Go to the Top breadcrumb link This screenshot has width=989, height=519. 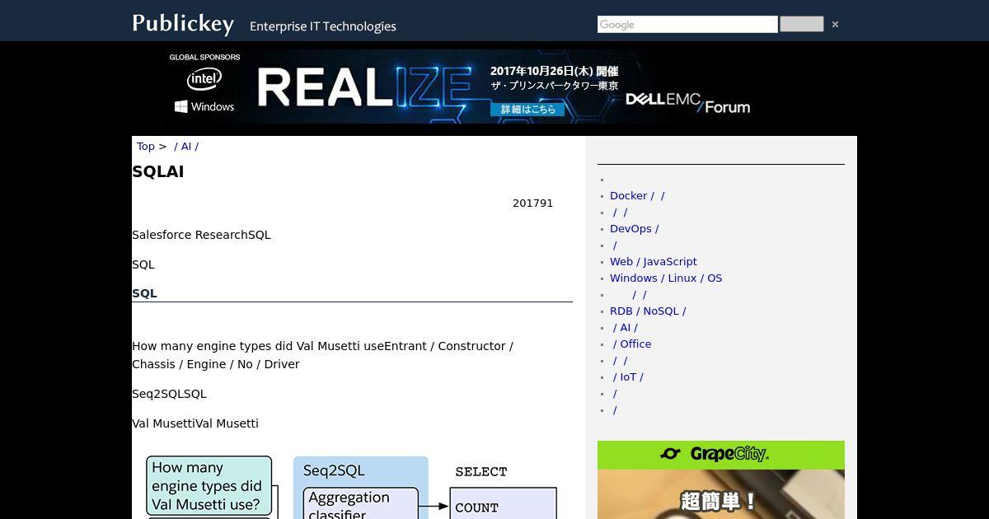point(146,147)
